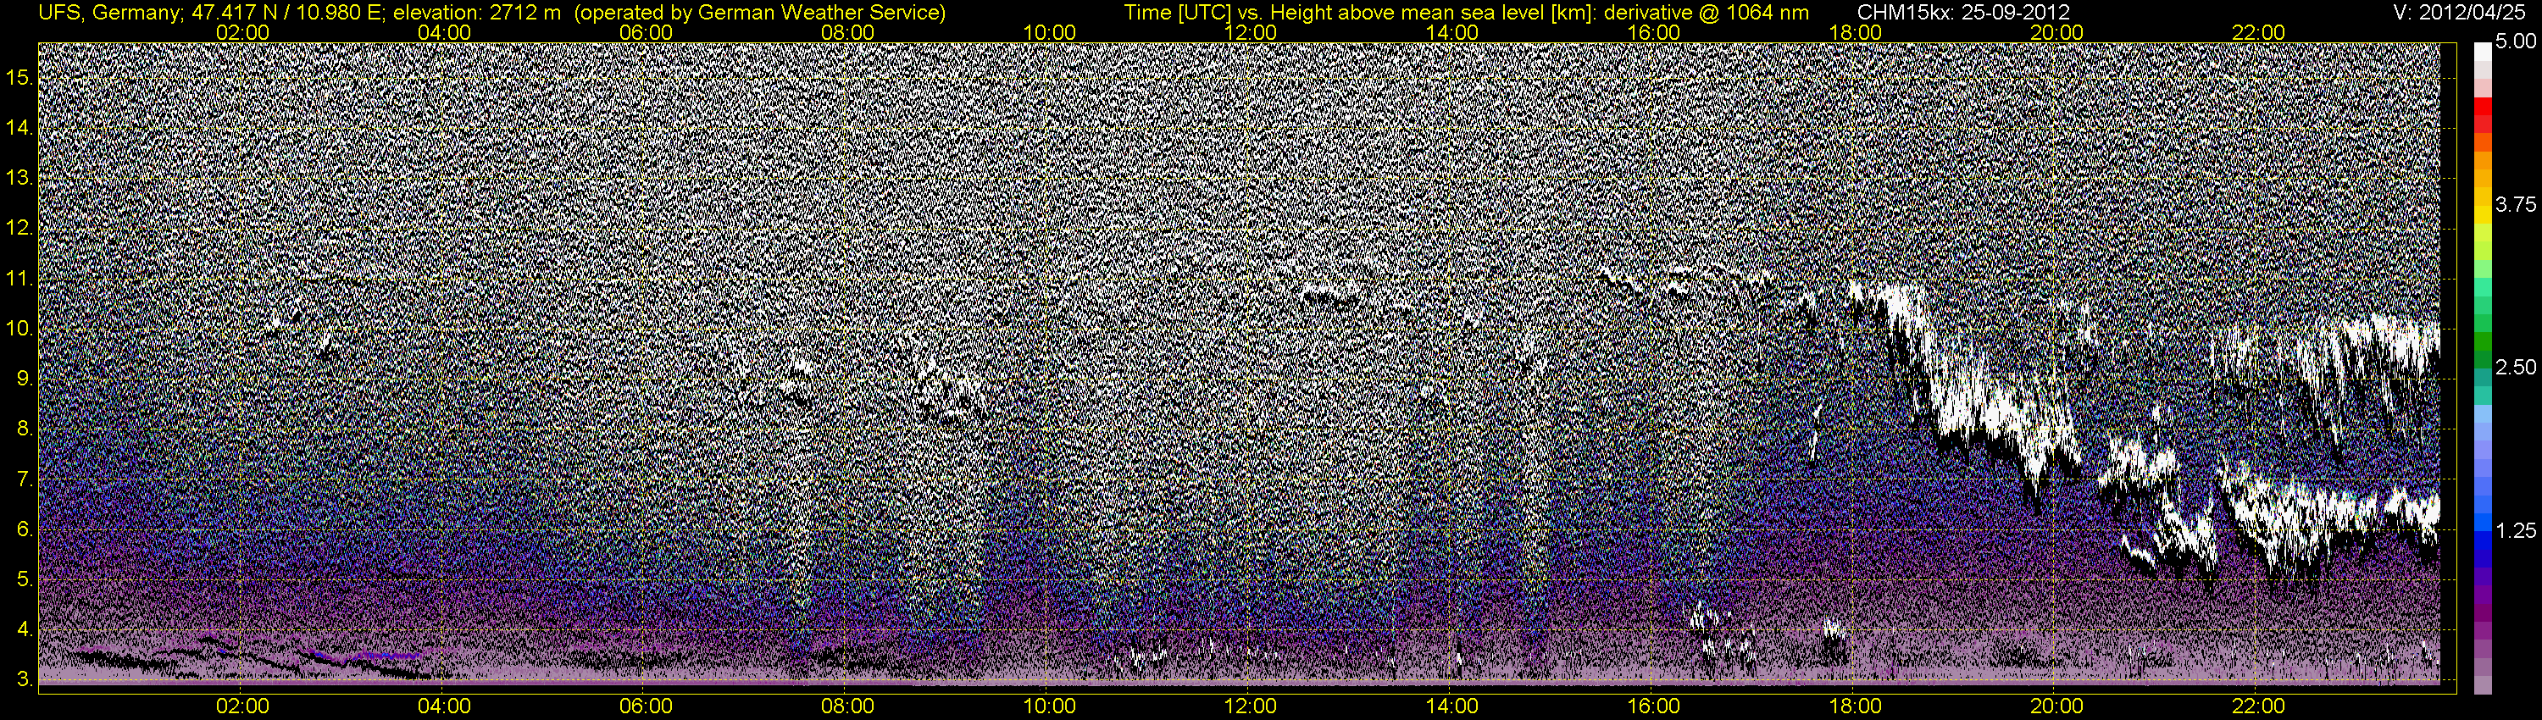This screenshot has height=720, width=2542.
Task: Click the "13." height axis label
Action: pyautogui.click(x=19, y=178)
